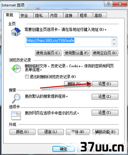Click the tabs section window icon
The height and width of the screenshot is (155, 128).
pos(16,116)
